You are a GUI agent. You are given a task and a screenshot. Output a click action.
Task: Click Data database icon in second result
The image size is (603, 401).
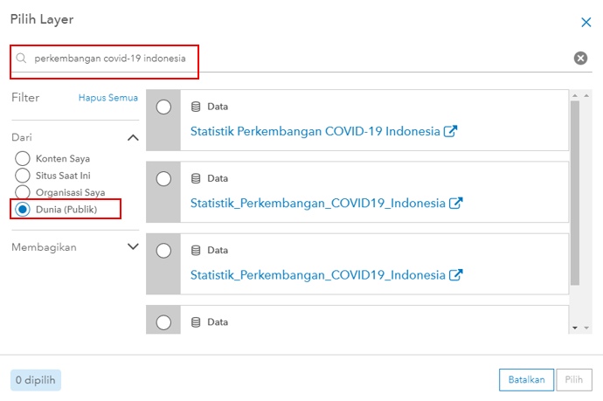point(196,178)
